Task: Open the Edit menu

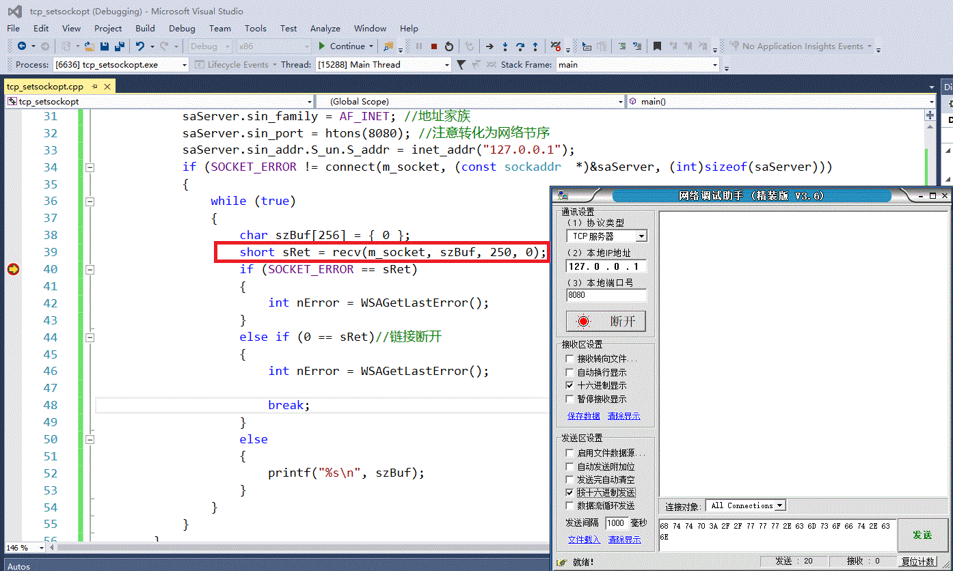Action: click(41, 28)
